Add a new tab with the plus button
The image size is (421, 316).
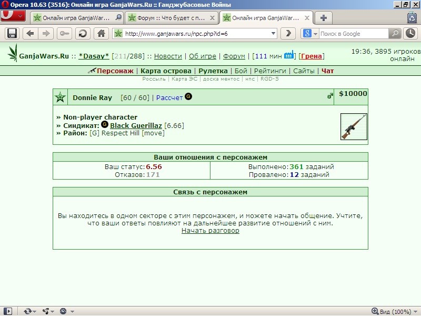pyautogui.click(x=324, y=18)
